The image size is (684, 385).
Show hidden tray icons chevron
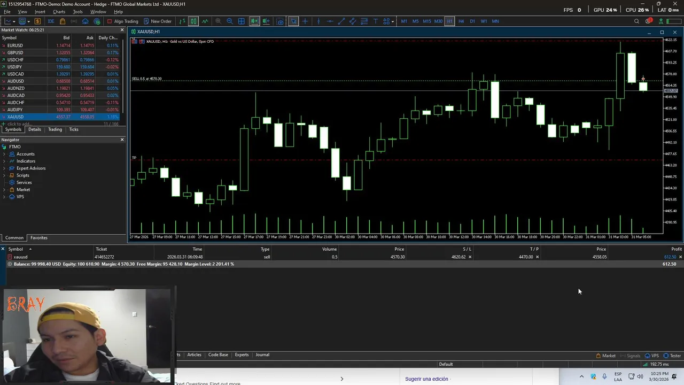581,376
